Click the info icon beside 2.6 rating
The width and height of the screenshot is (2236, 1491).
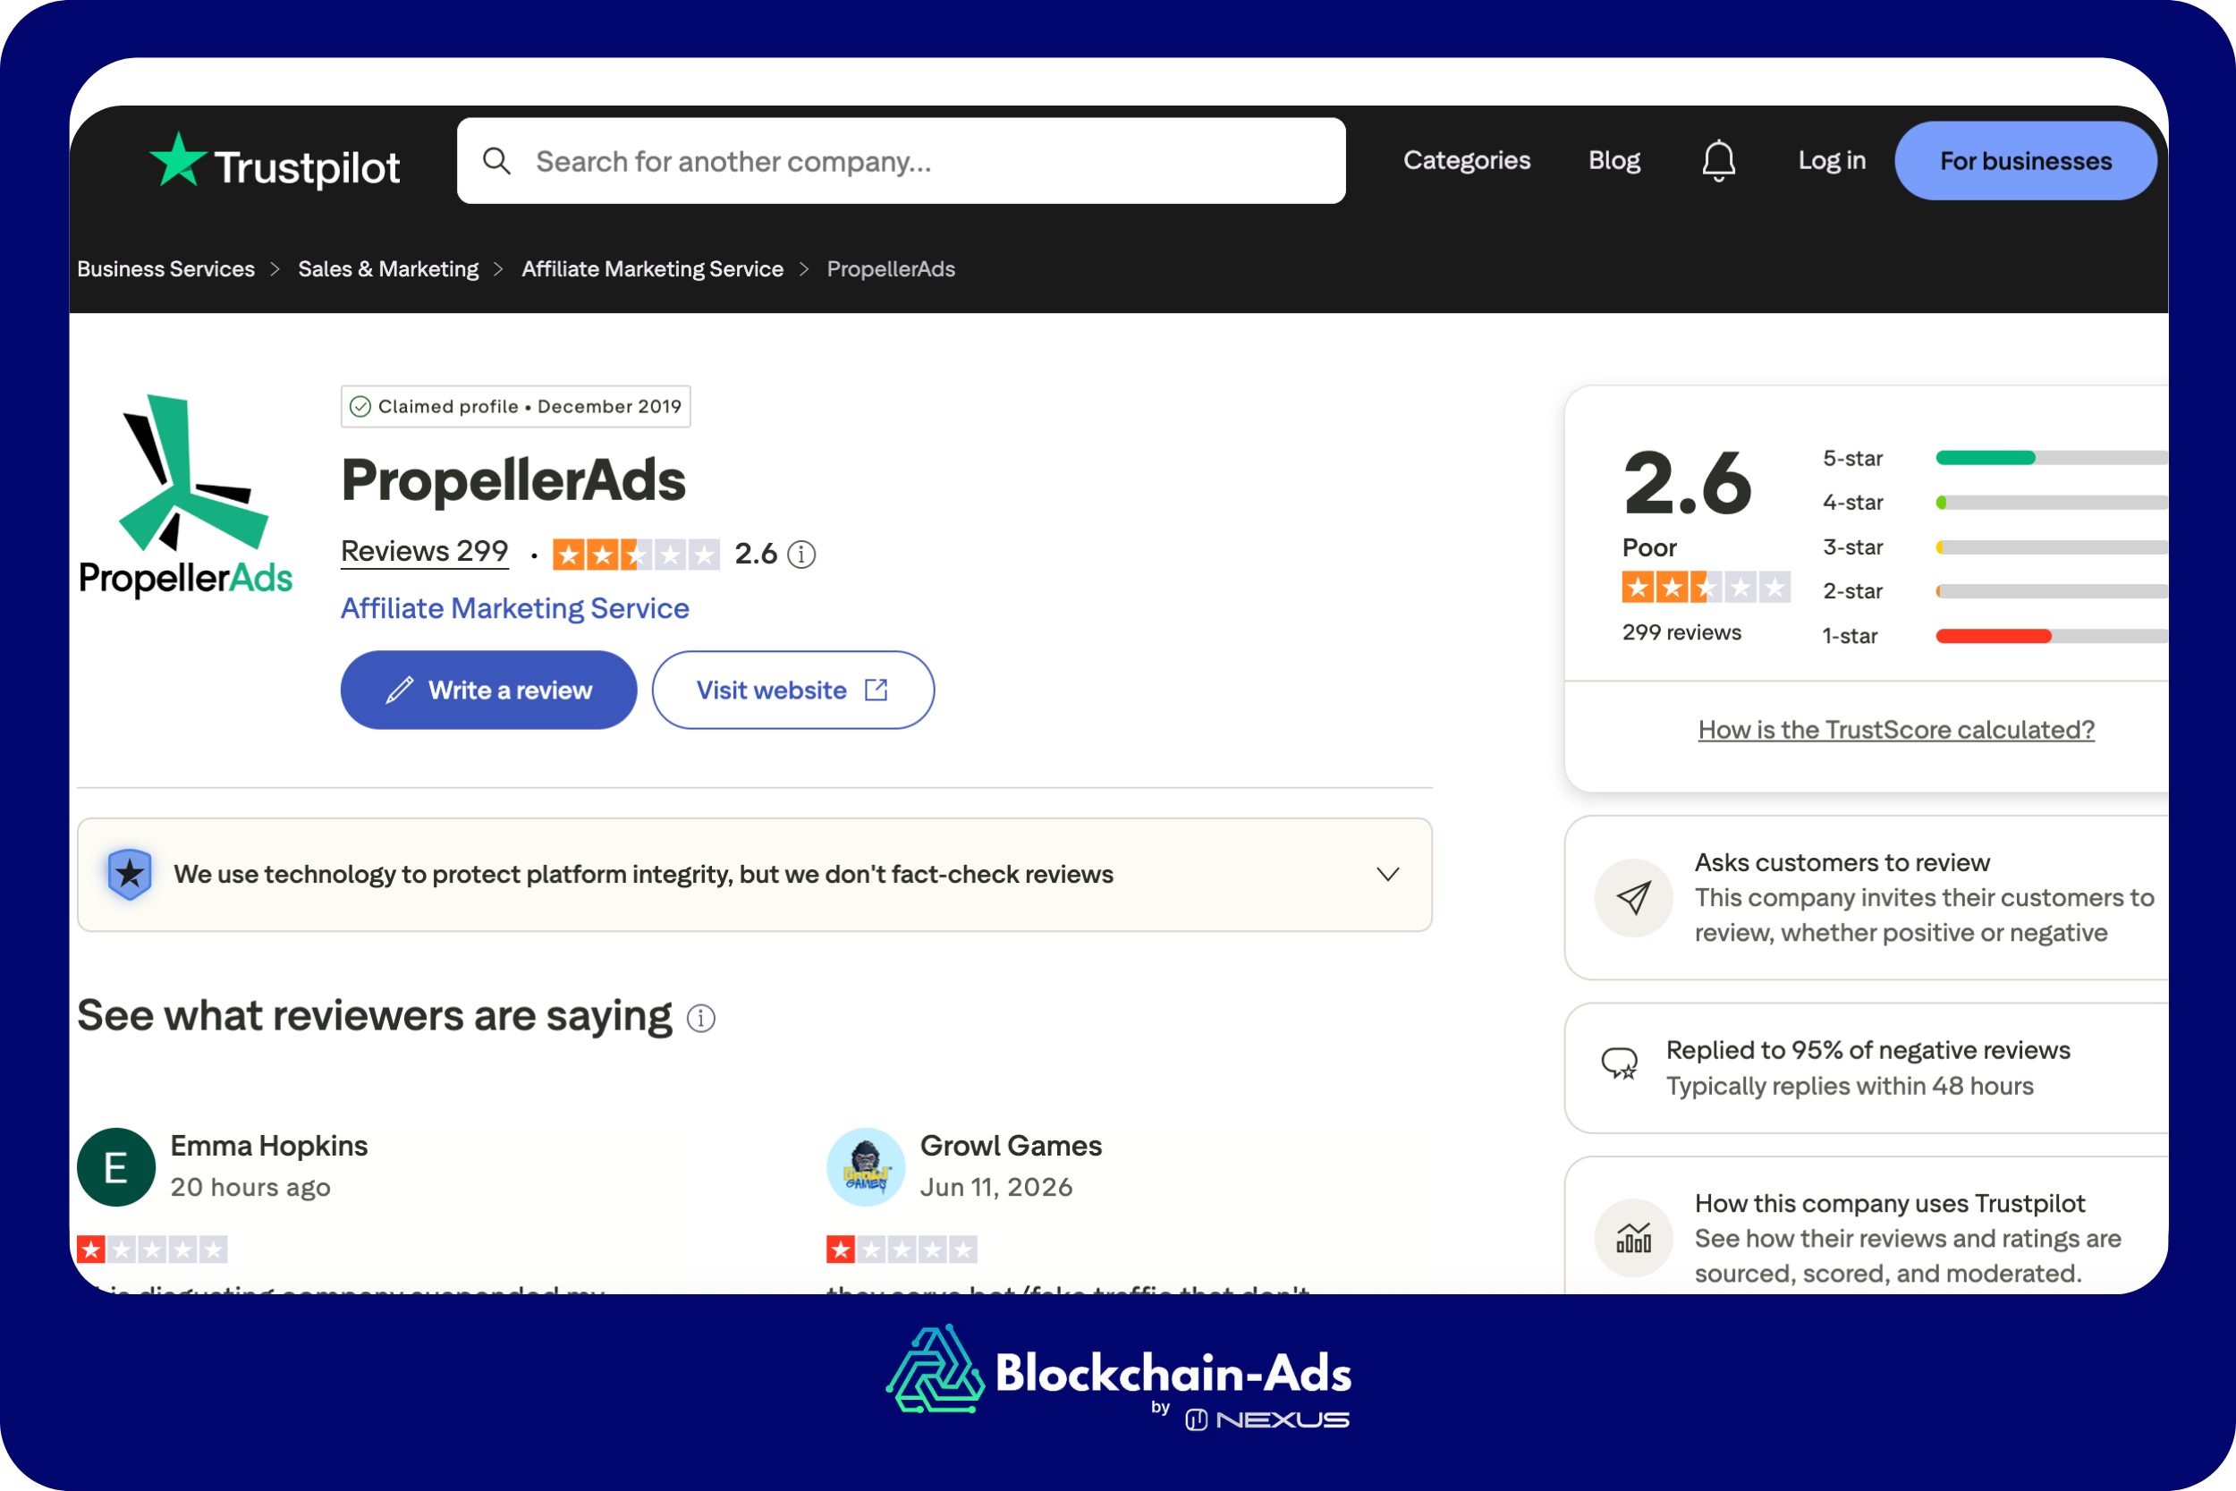801,555
